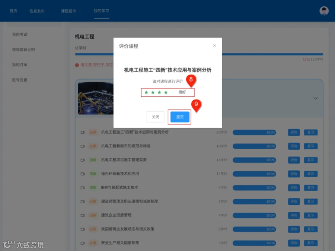
Task: Click the first rating star
Action: tap(146, 92)
